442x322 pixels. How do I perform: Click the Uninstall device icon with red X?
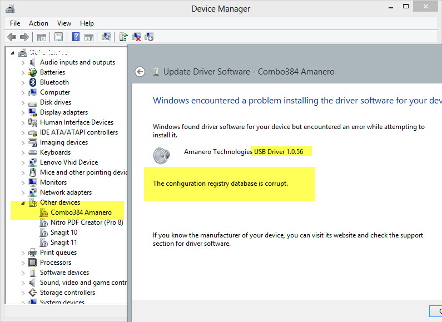click(x=136, y=37)
